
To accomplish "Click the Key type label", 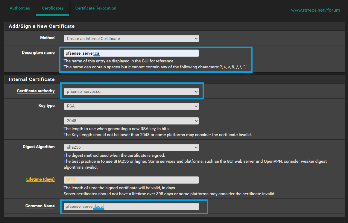I will (x=46, y=105).
